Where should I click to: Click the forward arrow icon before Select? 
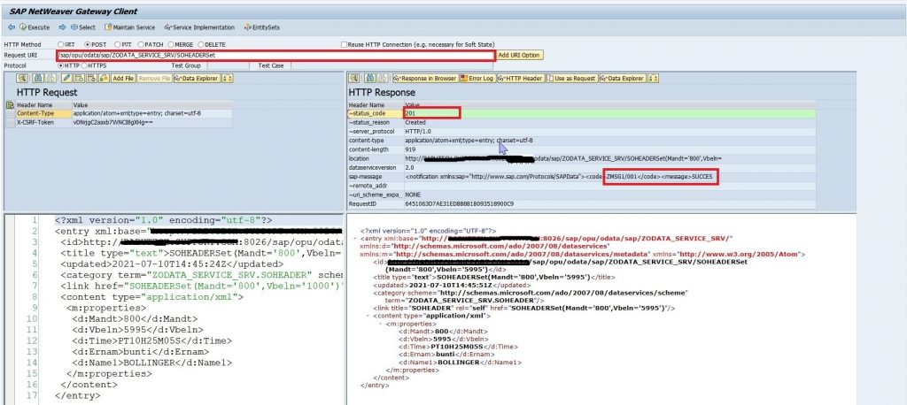64,27
